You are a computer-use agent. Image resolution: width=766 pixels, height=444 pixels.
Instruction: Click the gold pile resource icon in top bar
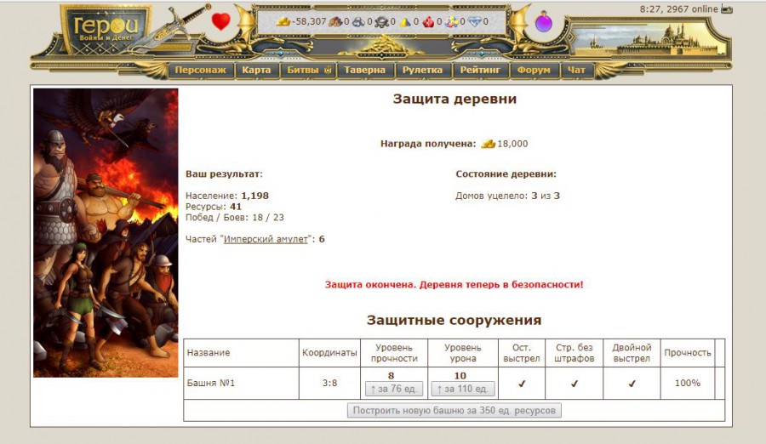click(x=283, y=21)
